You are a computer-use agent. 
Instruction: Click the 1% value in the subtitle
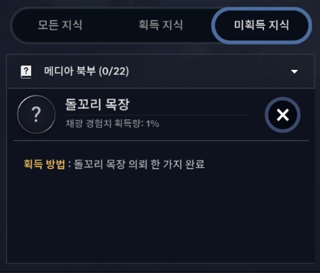pos(153,123)
